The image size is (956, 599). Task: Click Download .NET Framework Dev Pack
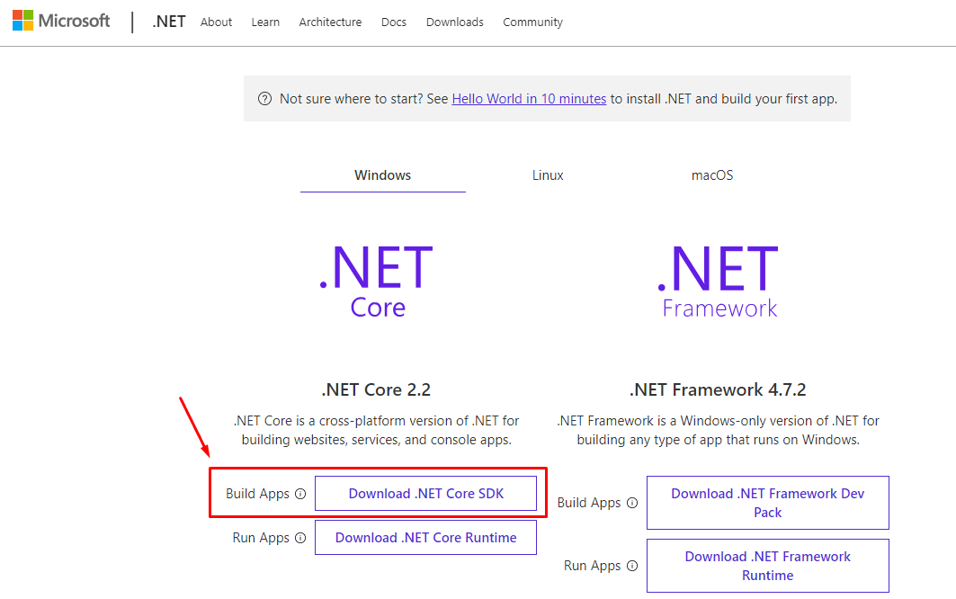tap(767, 503)
